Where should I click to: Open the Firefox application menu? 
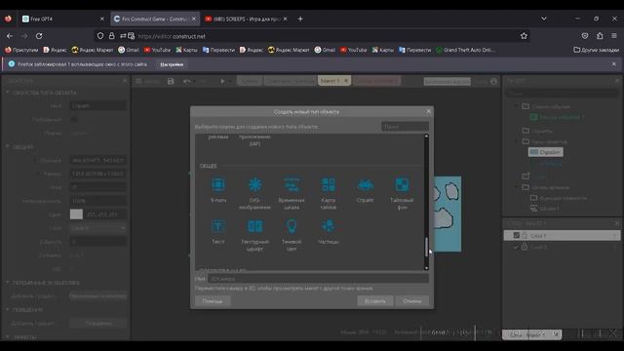tap(614, 36)
